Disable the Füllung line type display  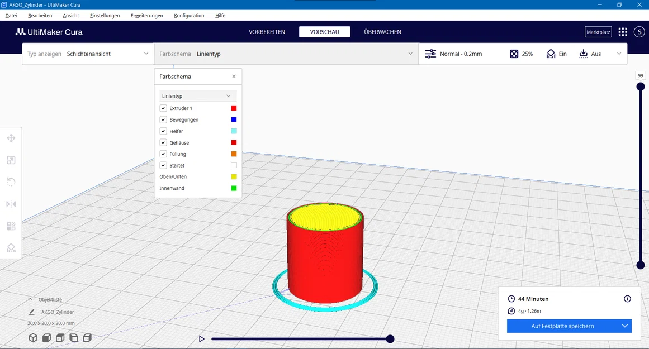pyautogui.click(x=163, y=154)
